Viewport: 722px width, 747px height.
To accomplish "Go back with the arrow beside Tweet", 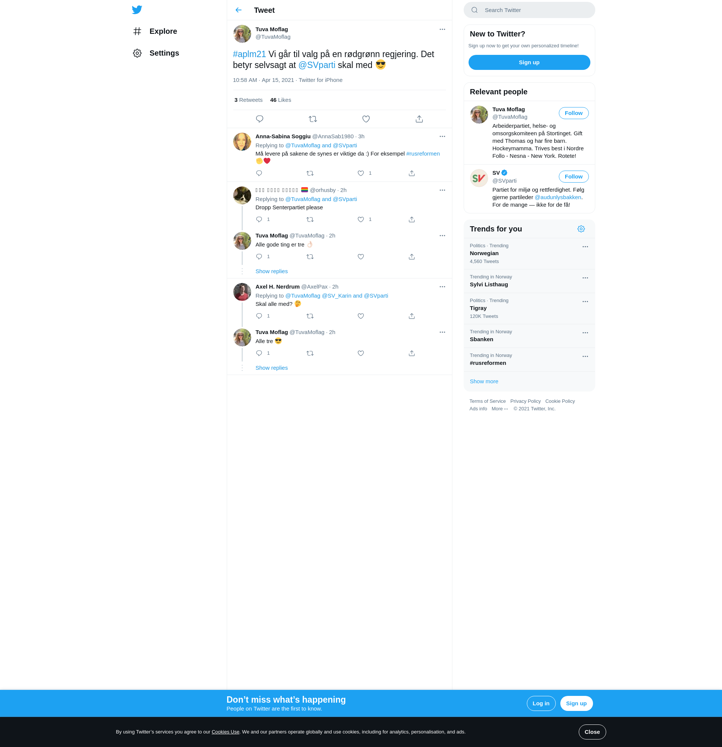I will point(238,10).
